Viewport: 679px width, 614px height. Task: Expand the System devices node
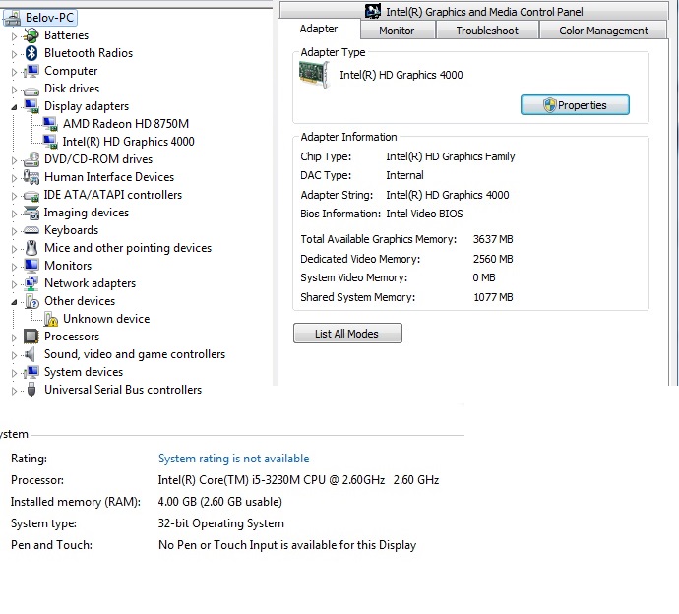tap(14, 373)
